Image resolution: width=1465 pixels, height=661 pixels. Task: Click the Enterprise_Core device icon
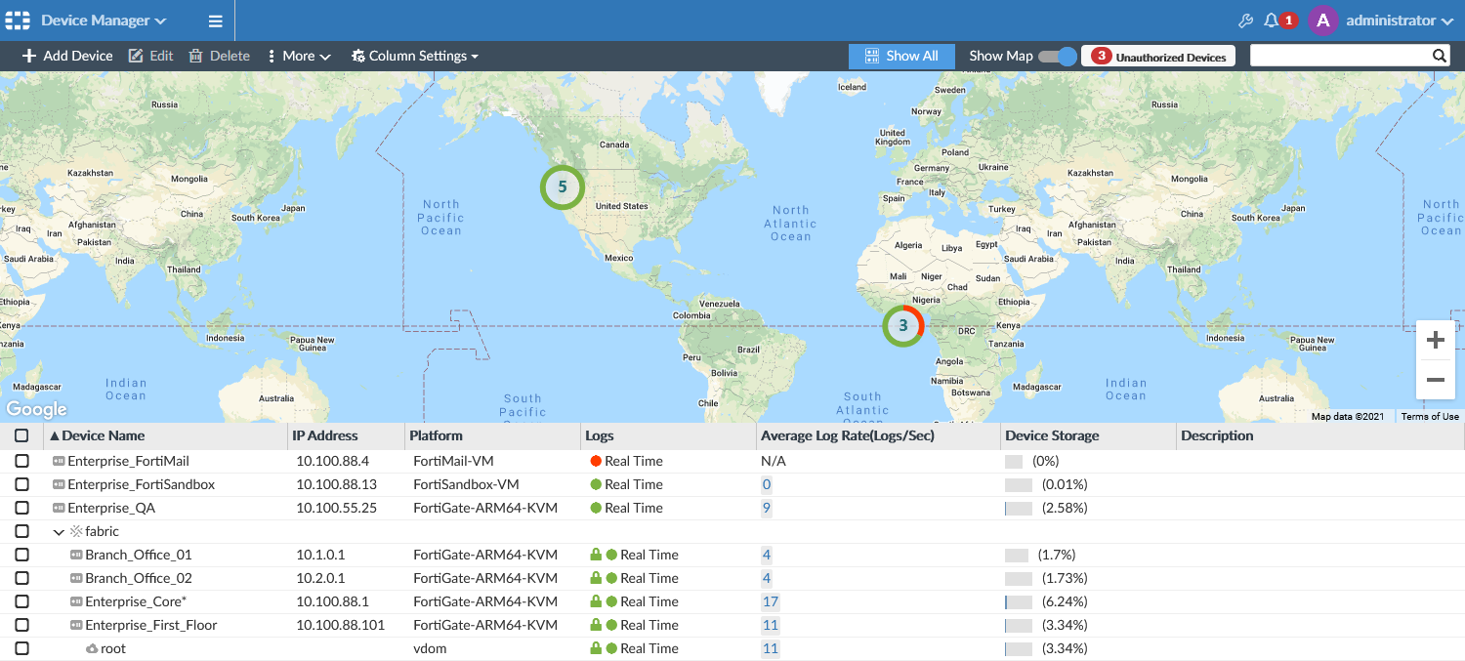(76, 601)
